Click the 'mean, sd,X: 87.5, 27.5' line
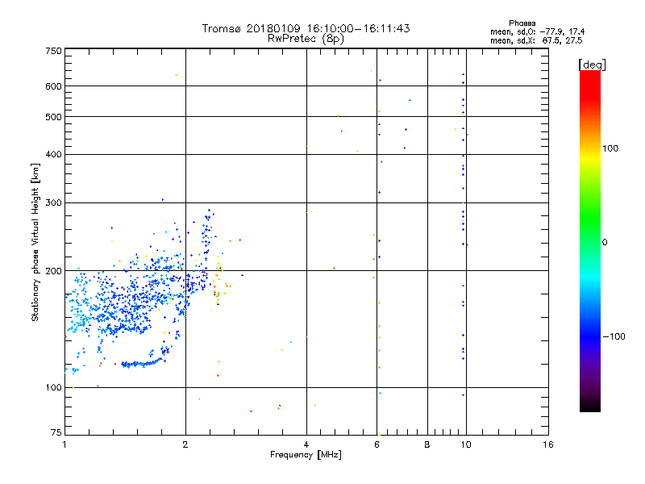The image size is (645, 484). tap(536, 40)
